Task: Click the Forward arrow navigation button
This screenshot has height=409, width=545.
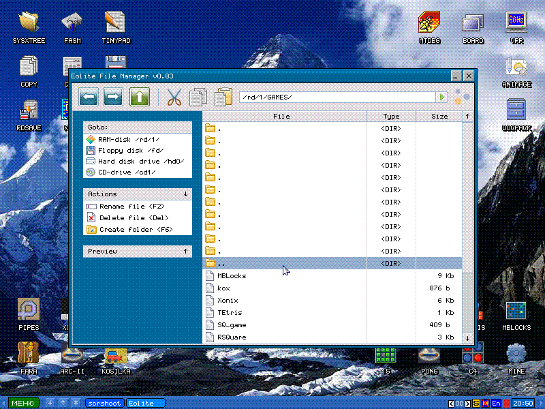Action: (x=114, y=97)
